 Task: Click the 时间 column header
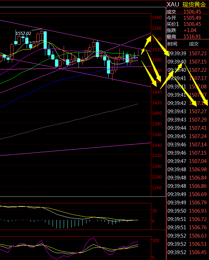(x=172, y=44)
